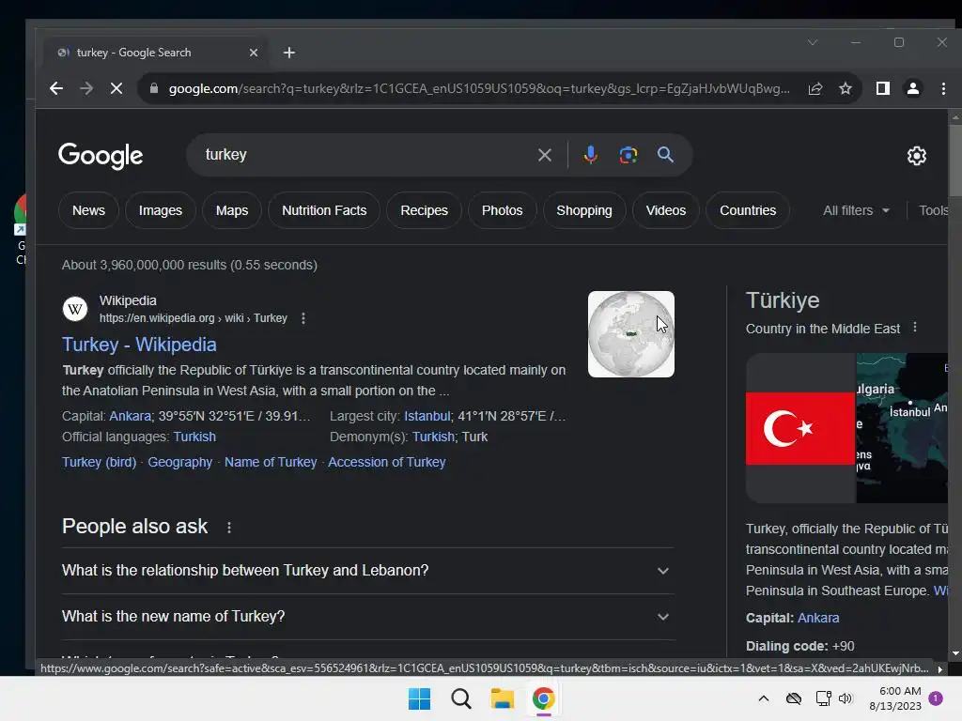Image resolution: width=962 pixels, height=721 pixels.
Task: Open the volume speaker tray icon
Action: [x=846, y=698]
